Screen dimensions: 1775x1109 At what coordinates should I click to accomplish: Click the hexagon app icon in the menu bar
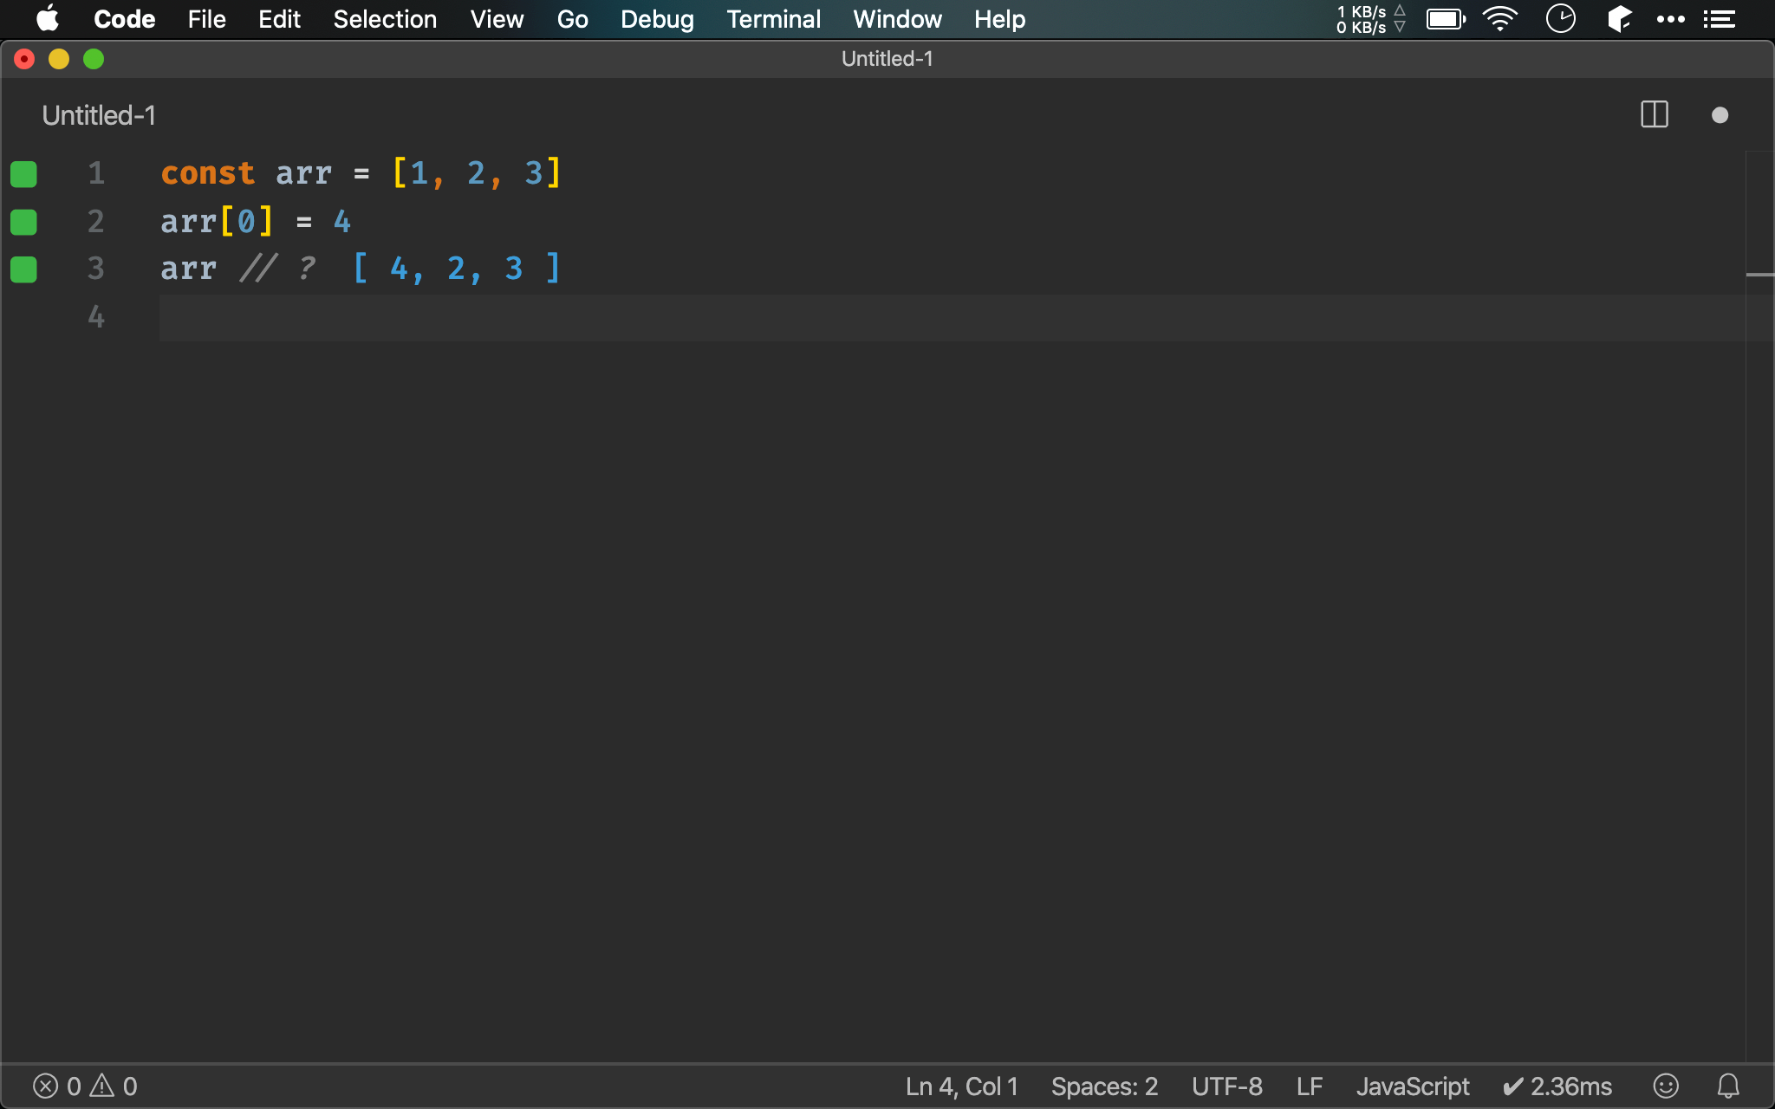1619,19
